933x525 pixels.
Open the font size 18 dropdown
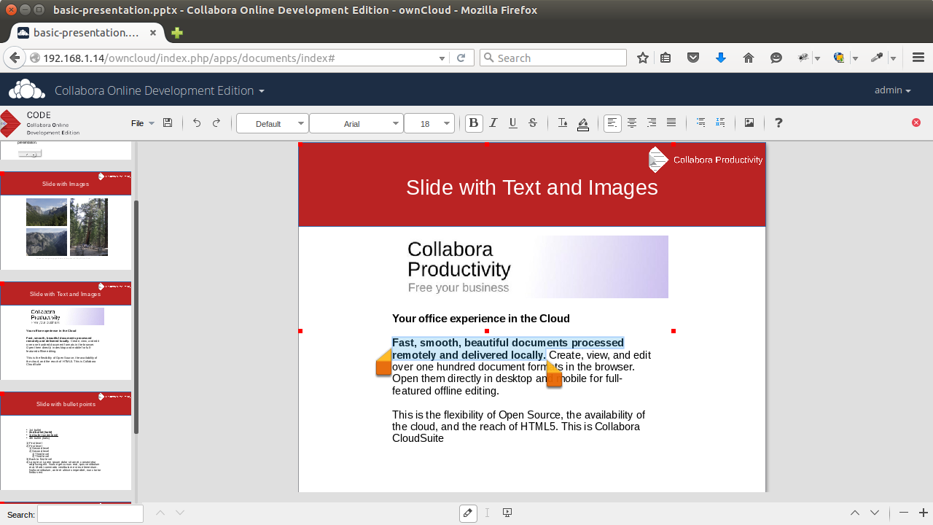429,123
